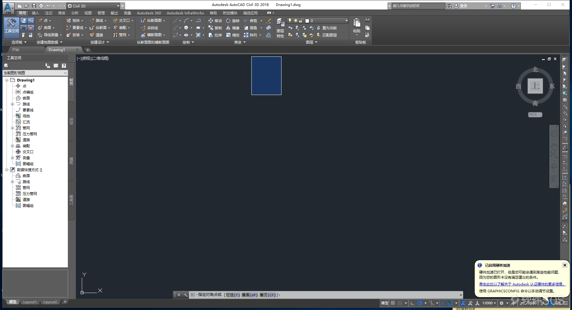Choose the 栏选(F) command line option
572x310 pixels.
point(233,295)
